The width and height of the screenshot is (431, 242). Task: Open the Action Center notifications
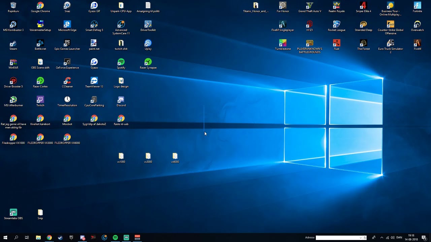tap(424, 238)
